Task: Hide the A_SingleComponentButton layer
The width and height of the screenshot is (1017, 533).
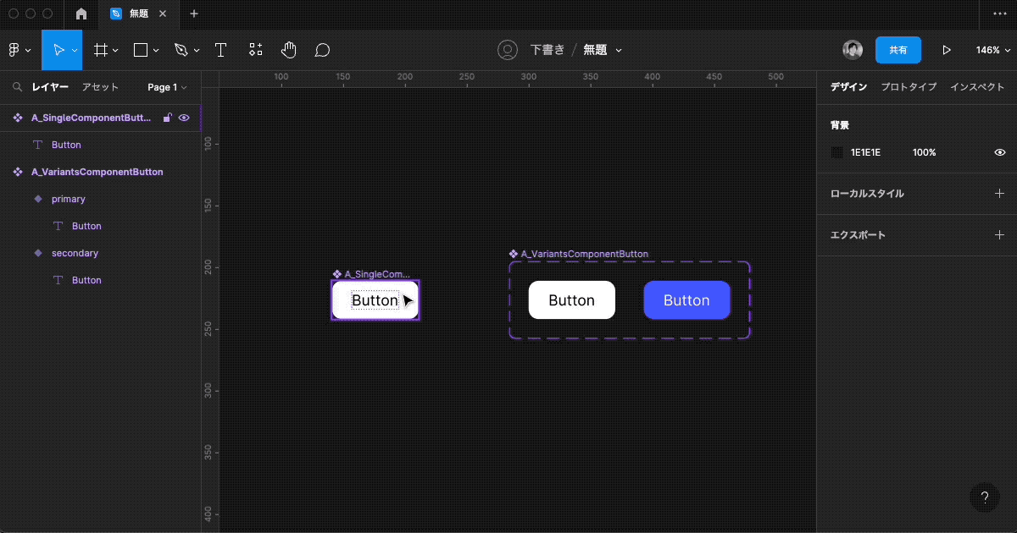Action: tap(184, 118)
